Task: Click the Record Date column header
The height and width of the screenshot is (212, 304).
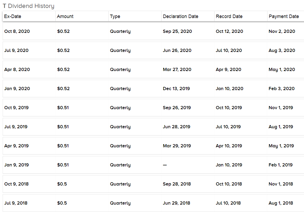Action: coord(241,16)
